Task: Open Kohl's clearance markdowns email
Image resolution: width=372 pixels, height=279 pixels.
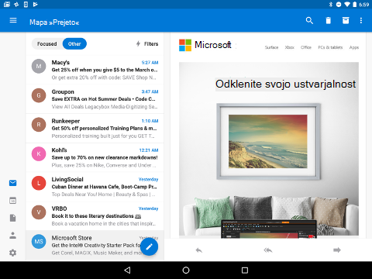Action: (x=95, y=157)
